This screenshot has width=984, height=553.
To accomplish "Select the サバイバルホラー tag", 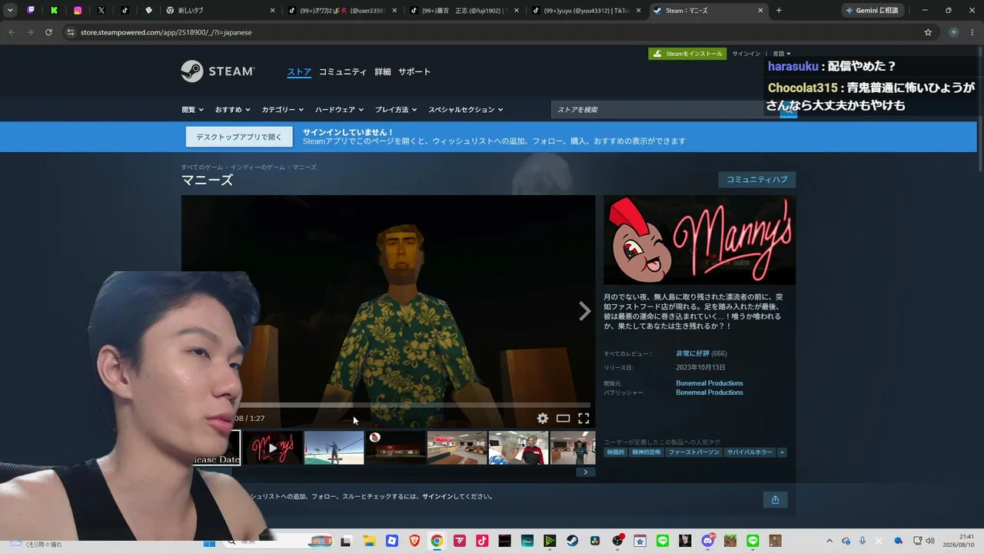I will pos(750,452).
